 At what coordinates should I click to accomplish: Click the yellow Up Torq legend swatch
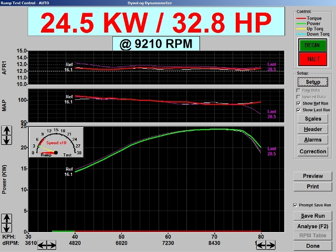click(301, 29)
